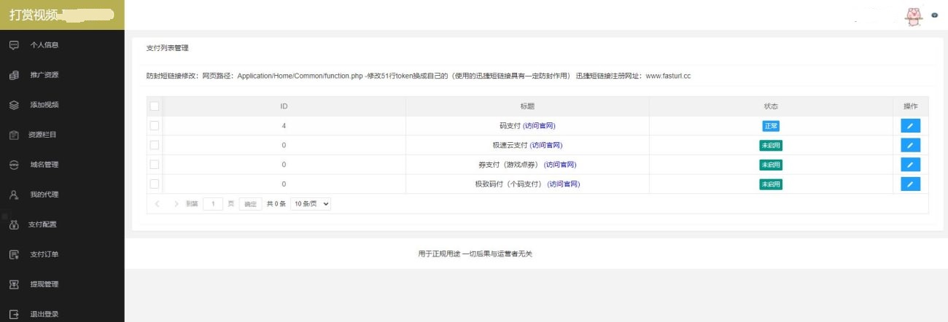Open 我的代理 menu item
This screenshot has width=948, height=322.
click(x=62, y=195)
